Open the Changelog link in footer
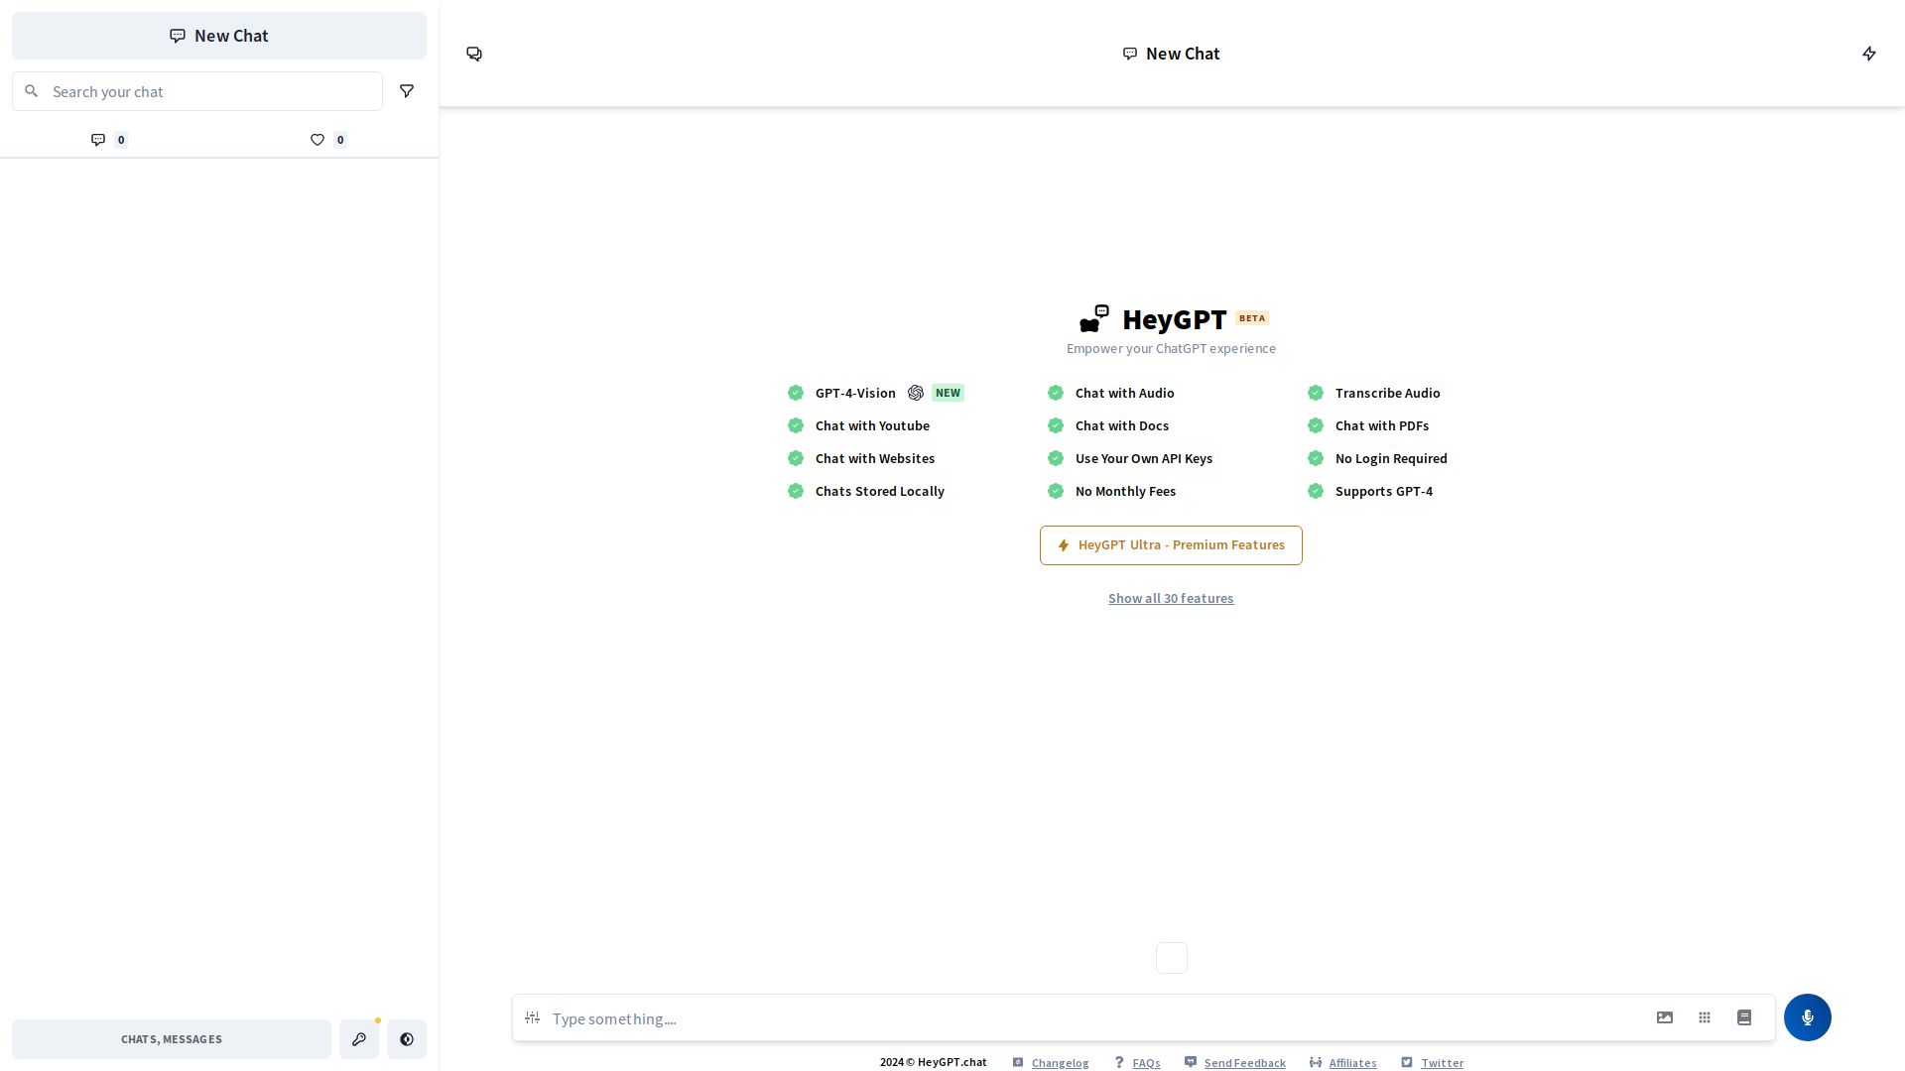Image resolution: width=1905 pixels, height=1071 pixels. click(x=1060, y=1063)
